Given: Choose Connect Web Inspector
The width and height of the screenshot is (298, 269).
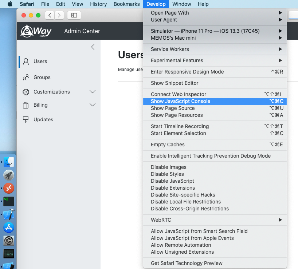Looking at the screenshot, I should point(215,94).
